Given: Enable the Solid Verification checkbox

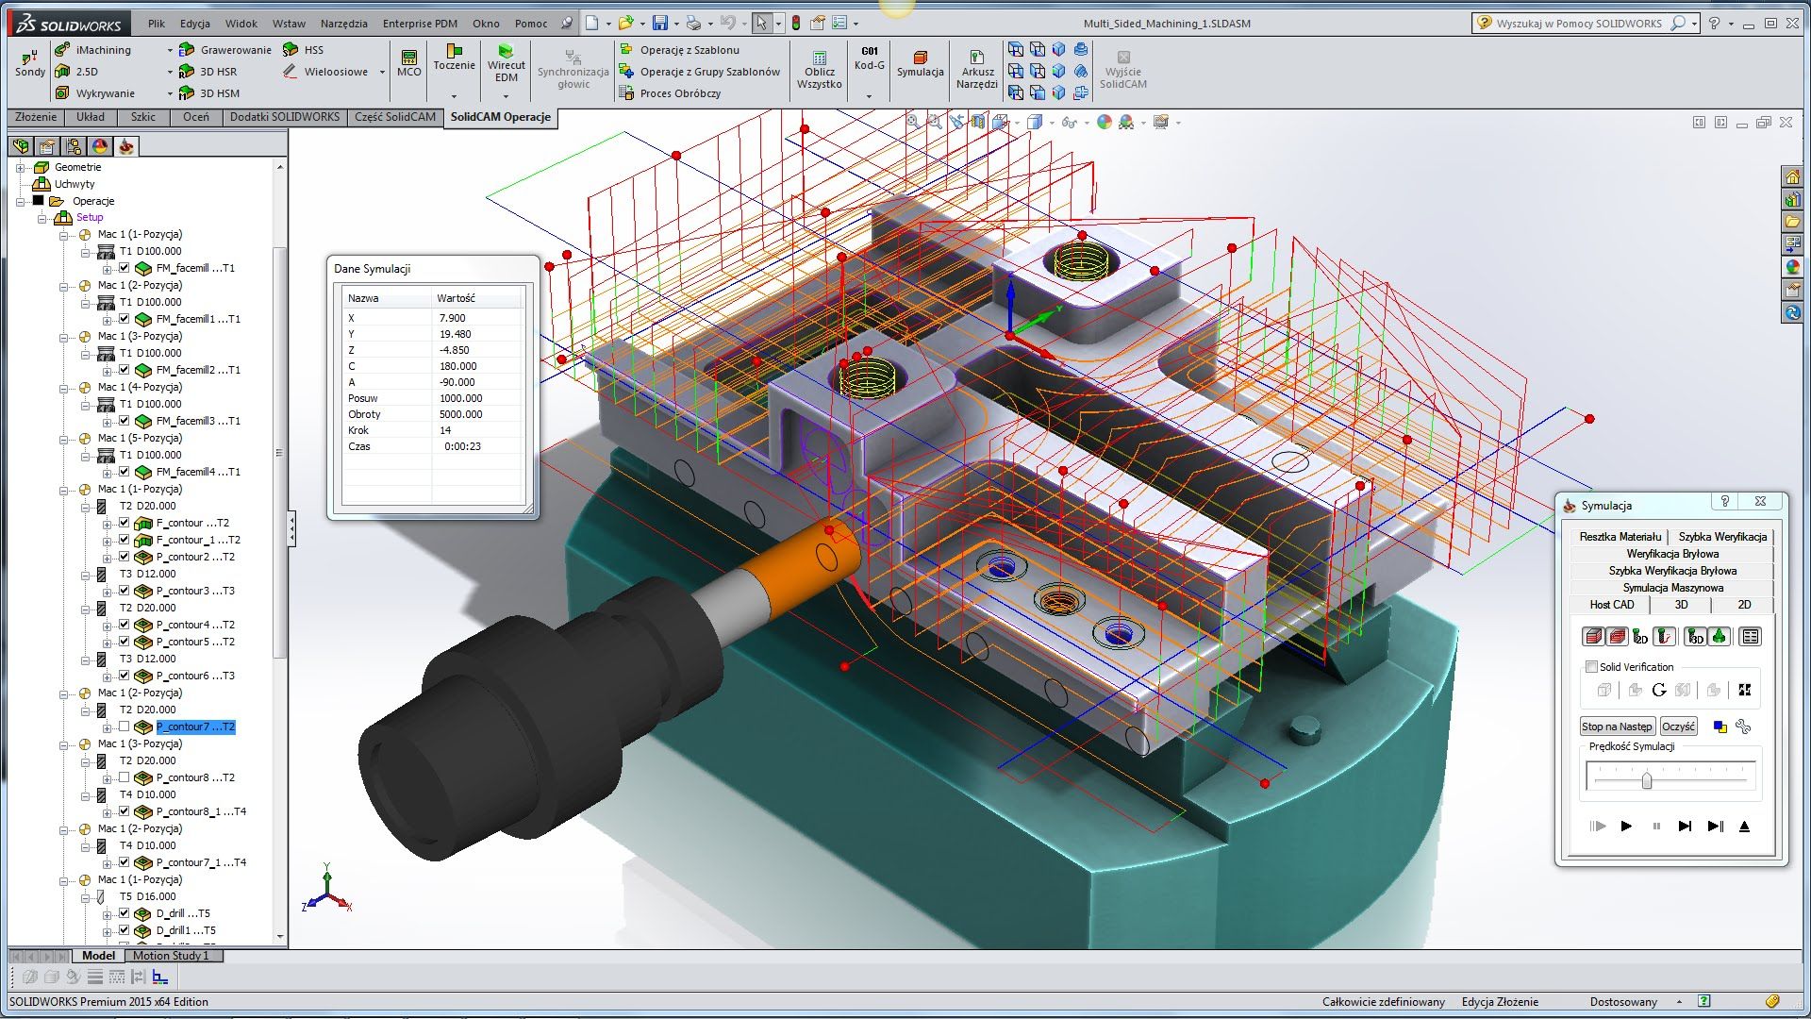Looking at the screenshot, I should point(1592,667).
